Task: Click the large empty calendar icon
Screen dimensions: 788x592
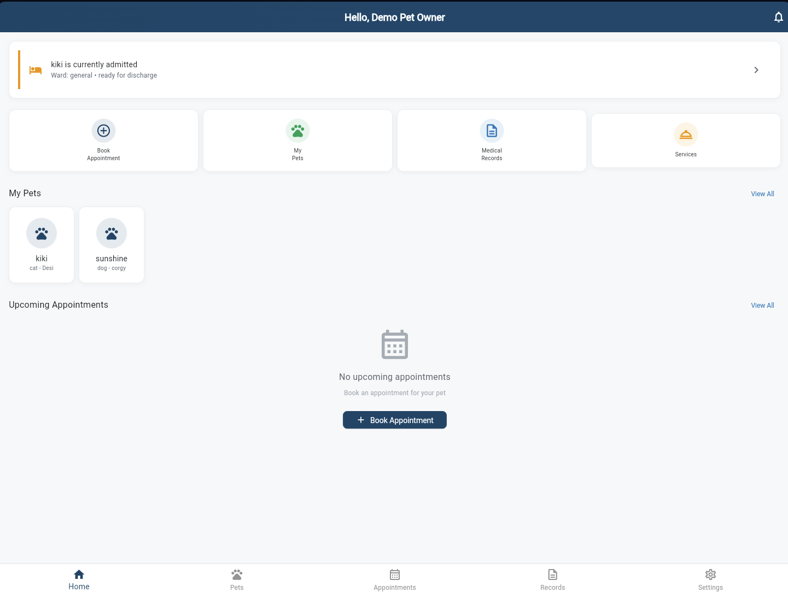Action: (x=394, y=344)
